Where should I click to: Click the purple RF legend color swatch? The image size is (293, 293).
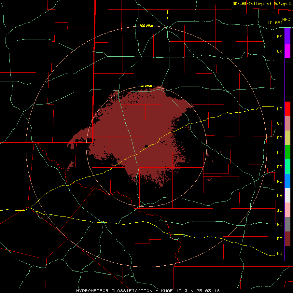(x=287, y=36)
